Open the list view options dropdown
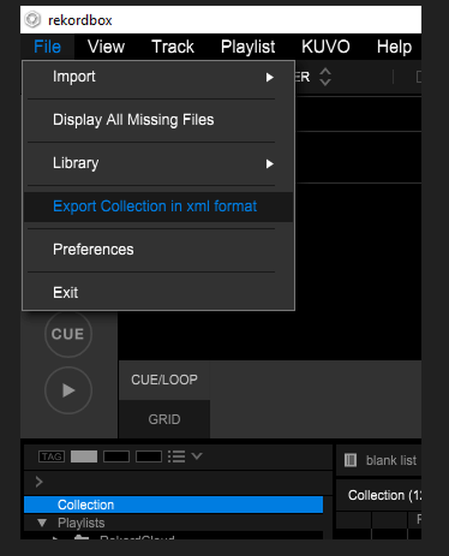This screenshot has height=556, width=449. (x=197, y=456)
